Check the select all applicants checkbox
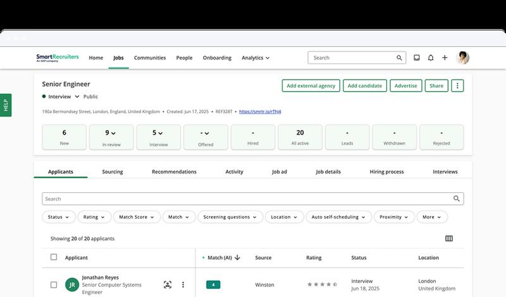The height and width of the screenshot is (297, 506). [54, 257]
